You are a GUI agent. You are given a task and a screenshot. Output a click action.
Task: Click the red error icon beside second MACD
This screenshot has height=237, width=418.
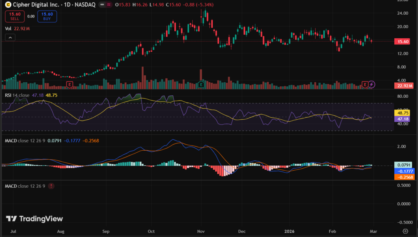tap(51, 186)
